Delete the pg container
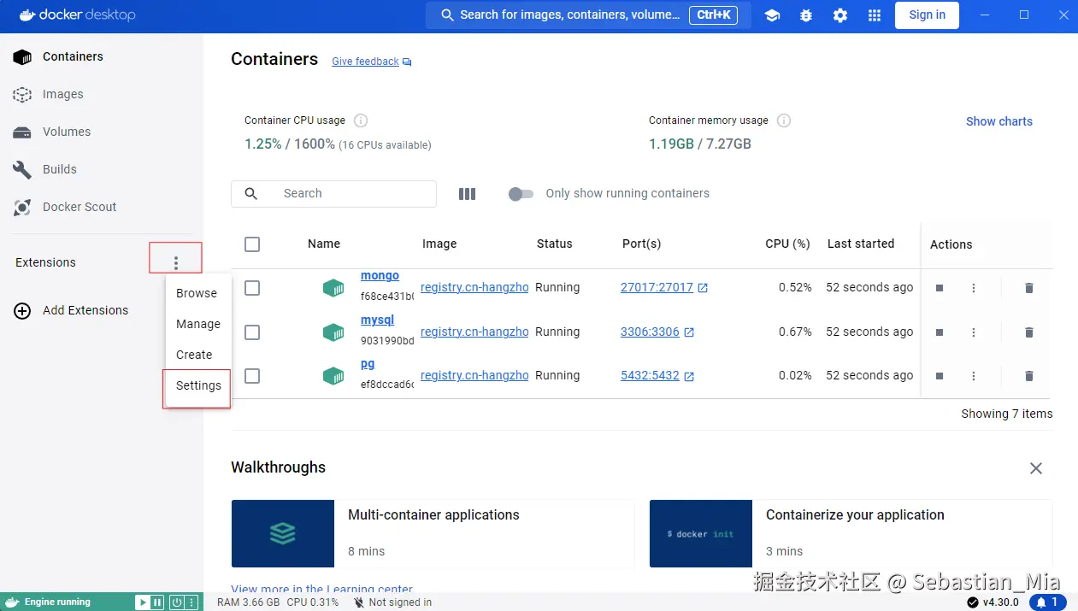This screenshot has width=1078, height=611. pos(1029,376)
